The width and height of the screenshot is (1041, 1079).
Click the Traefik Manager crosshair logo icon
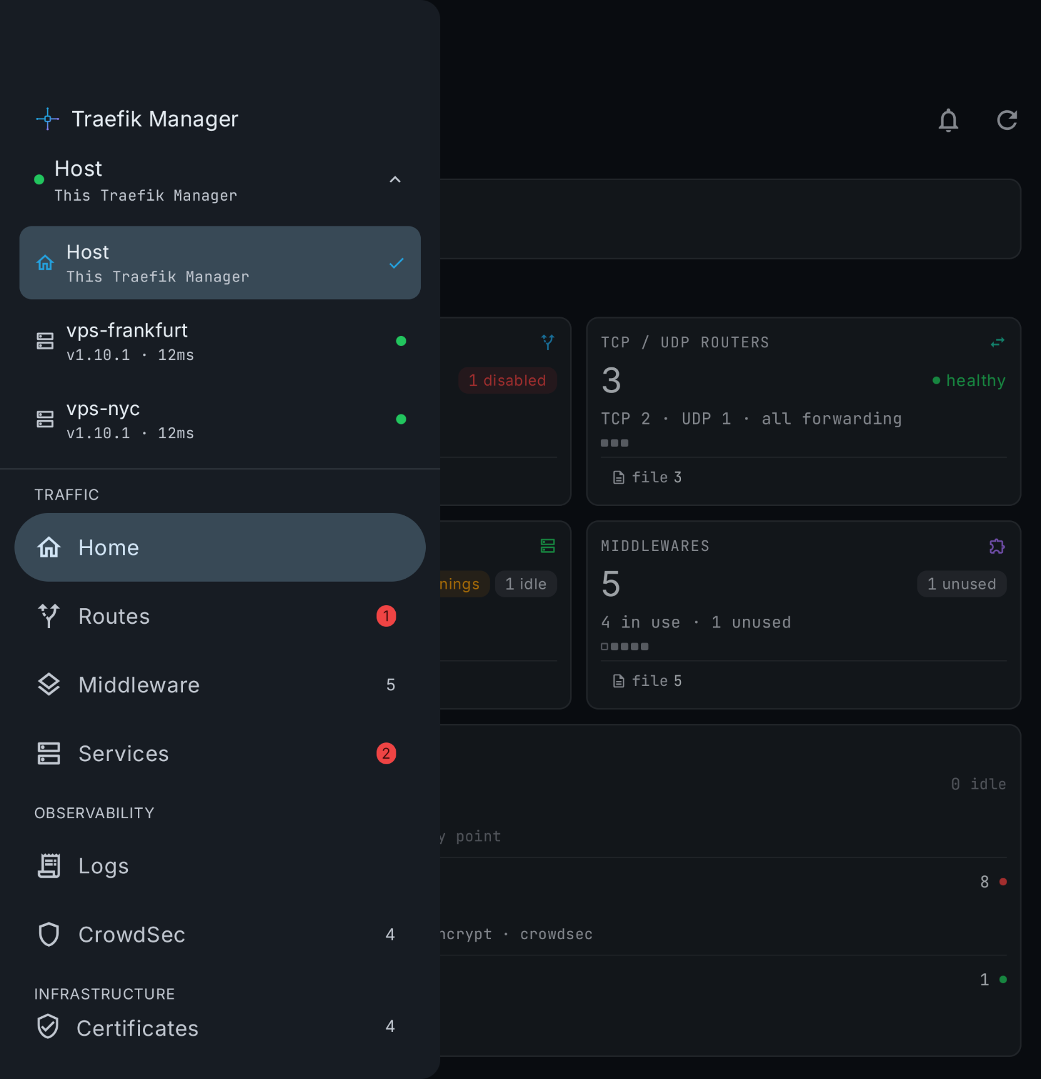click(x=48, y=118)
